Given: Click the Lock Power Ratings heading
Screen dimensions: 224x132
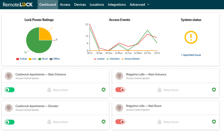Looking at the screenshot, I should (x=39, y=20).
